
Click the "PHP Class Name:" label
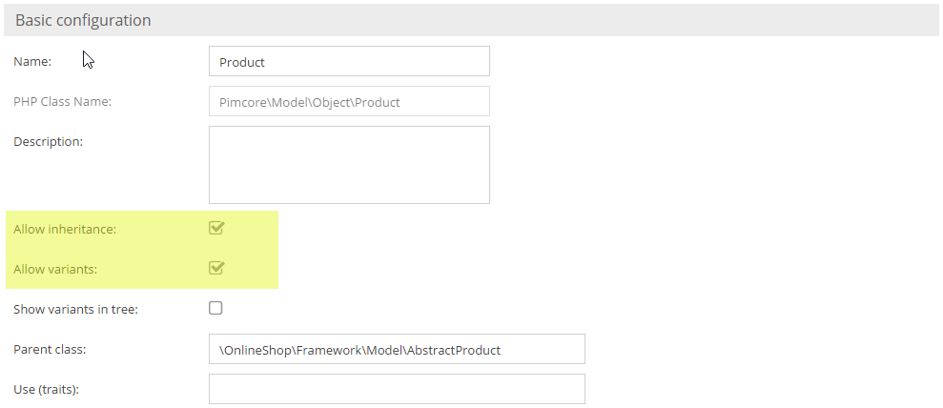click(x=63, y=102)
